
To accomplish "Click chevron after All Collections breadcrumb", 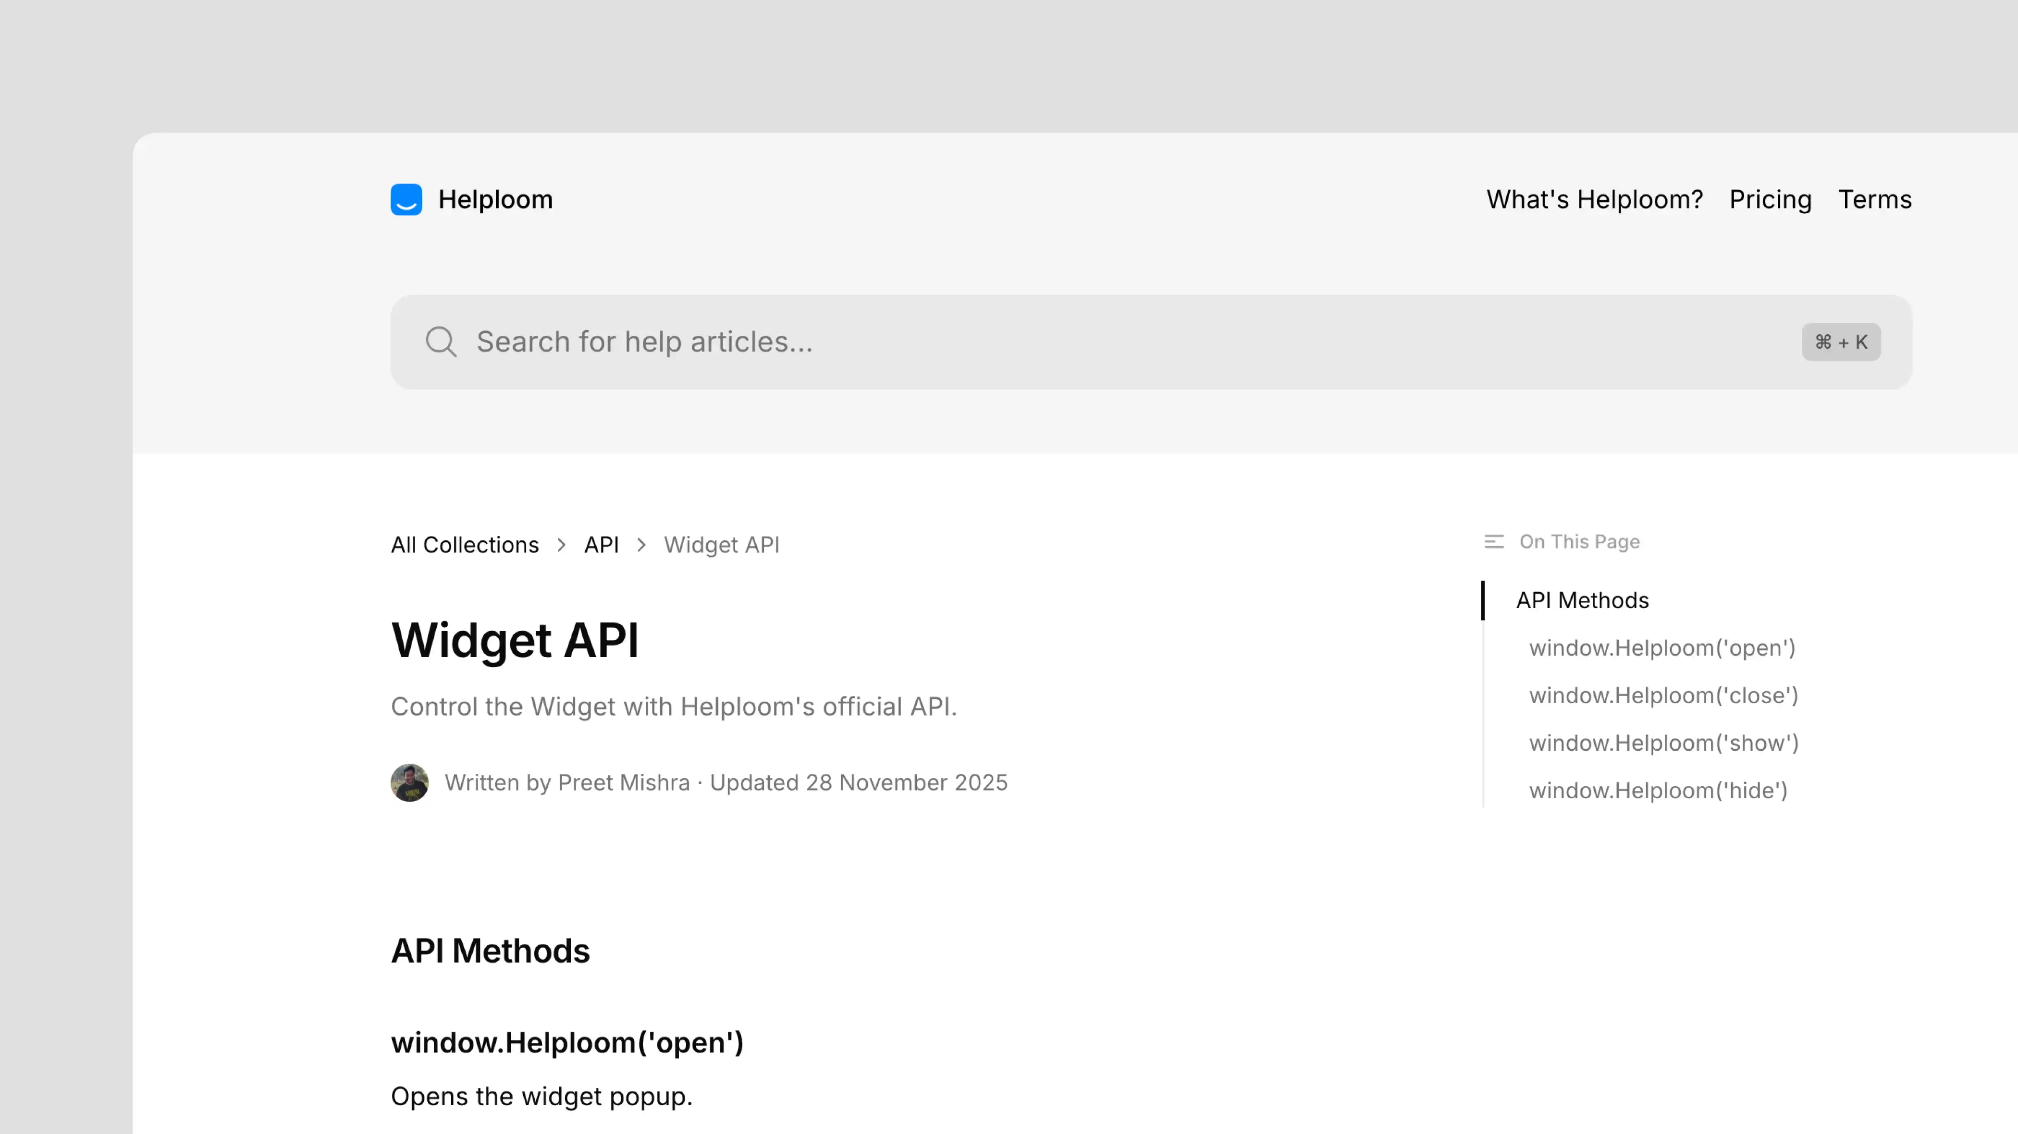I will tap(562, 545).
